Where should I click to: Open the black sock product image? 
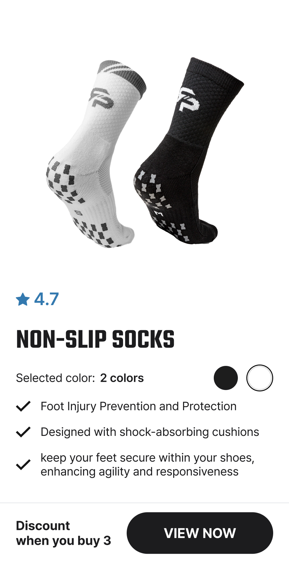coord(189,151)
